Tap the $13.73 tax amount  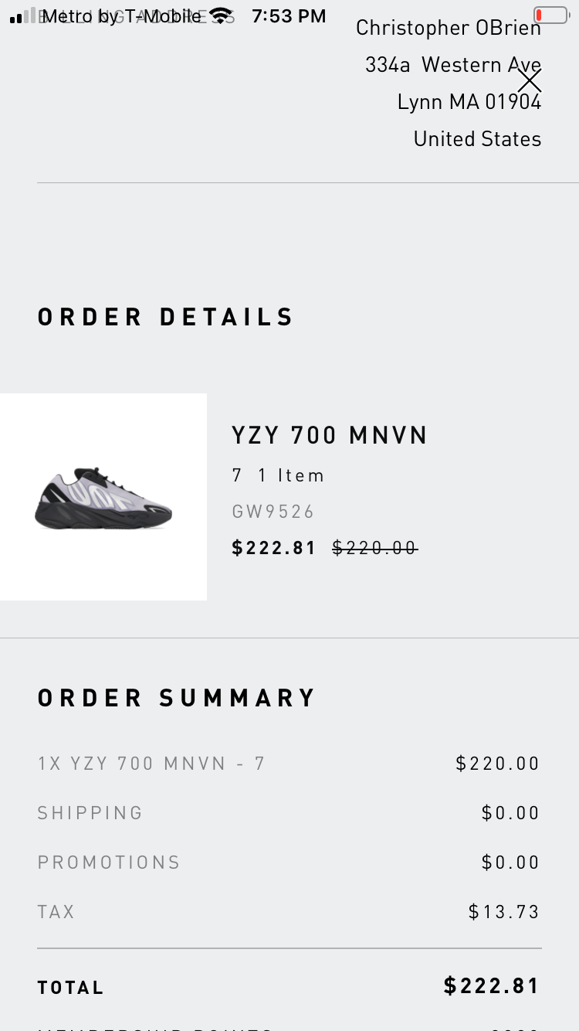click(503, 912)
